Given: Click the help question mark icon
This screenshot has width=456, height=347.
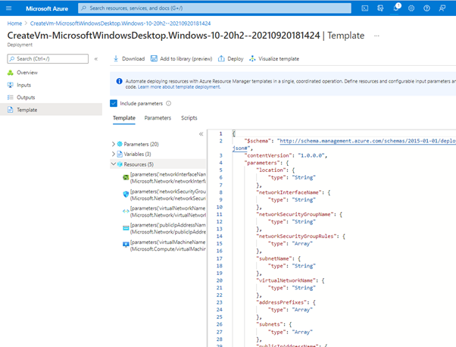Looking at the screenshot, I should coord(427,8).
